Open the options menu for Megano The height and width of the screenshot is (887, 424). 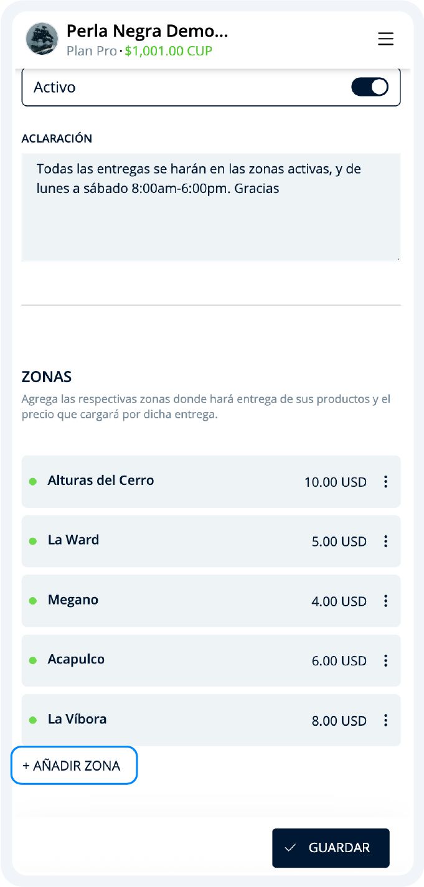(x=385, y=601)
